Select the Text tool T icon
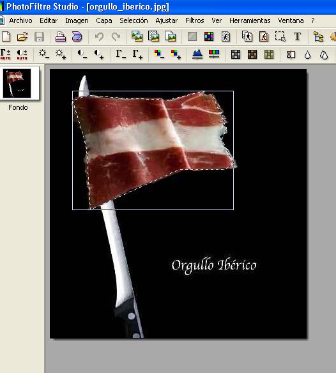Image resolution: width=336 pixels, height=373 pixels. coord(297,36)
